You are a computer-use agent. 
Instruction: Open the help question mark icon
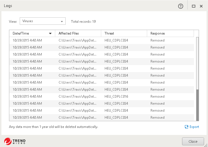pos(181,6)
